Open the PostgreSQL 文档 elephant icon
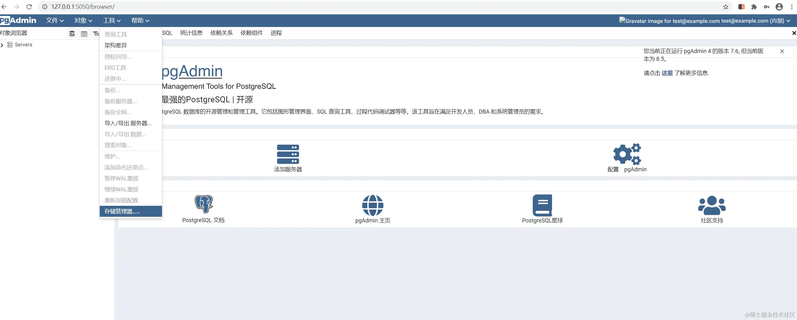The image size is (797, 320). pyautogui.click(x=203, y=204)
